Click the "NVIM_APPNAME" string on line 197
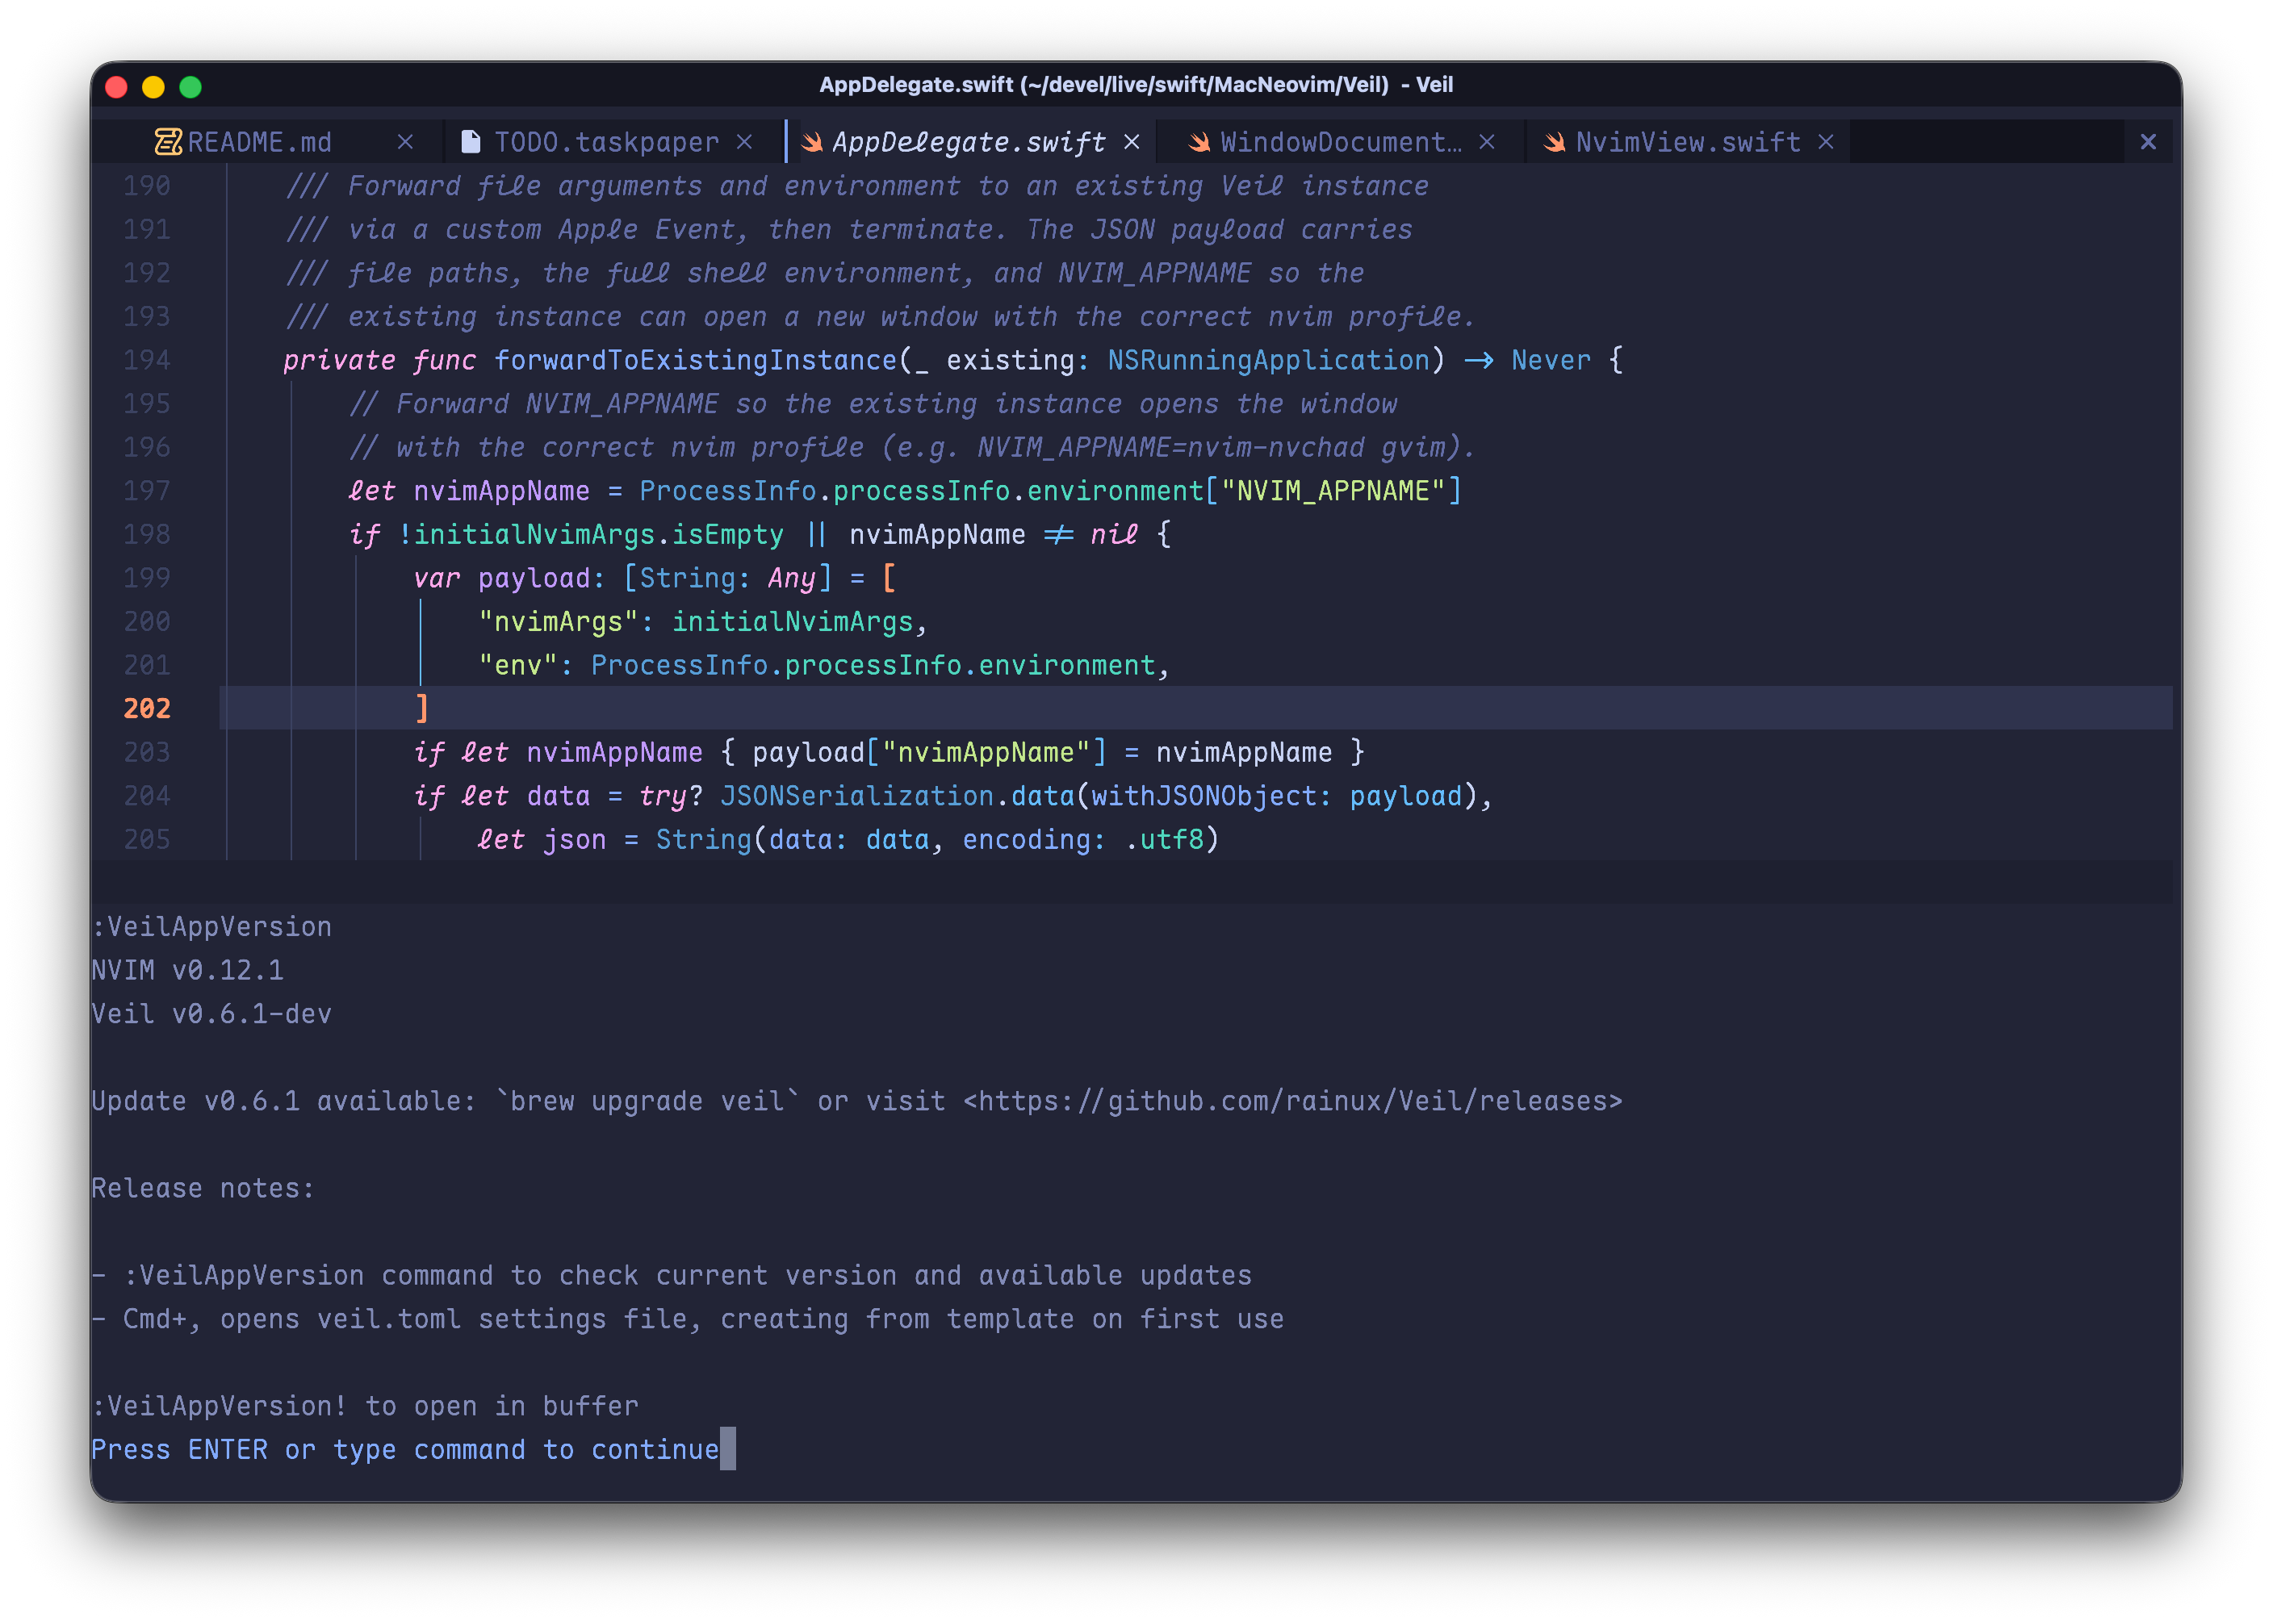The height and width of the screenshot is (1622, 2273). click(x=1333, y=491)
